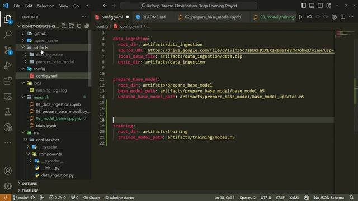The width and height of the screenshot is (358, 201).
Task: Open the Explorer view in activity bar
Action: pyautogui.click(x=7, y=19)
